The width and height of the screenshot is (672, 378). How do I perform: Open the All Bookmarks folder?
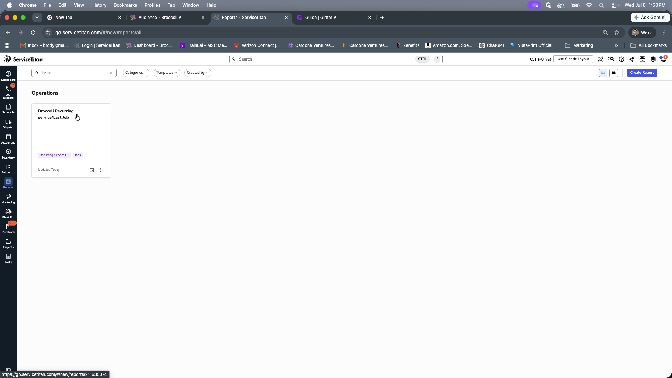(x=649, y=45)
